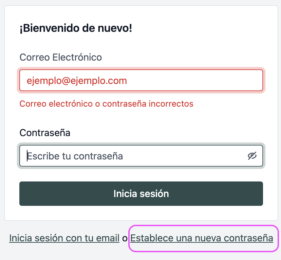Open the Establece una nueva contraseña link
281x260 pixels.
(202, 238)
